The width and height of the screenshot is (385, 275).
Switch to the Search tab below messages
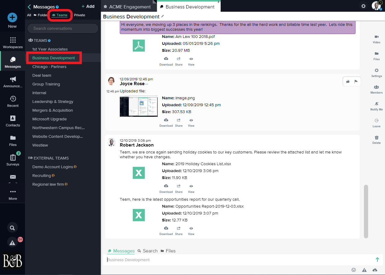147,251
